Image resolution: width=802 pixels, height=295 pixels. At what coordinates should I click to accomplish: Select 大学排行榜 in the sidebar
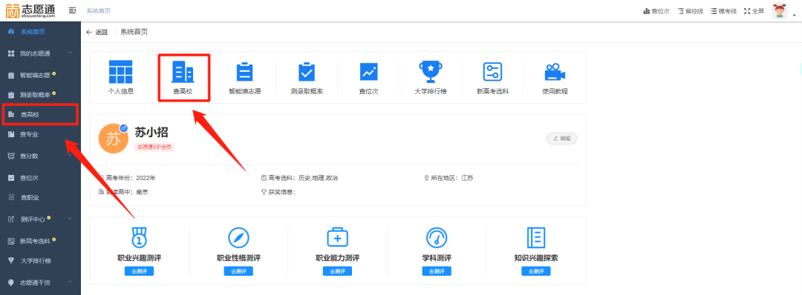point(40,261)
